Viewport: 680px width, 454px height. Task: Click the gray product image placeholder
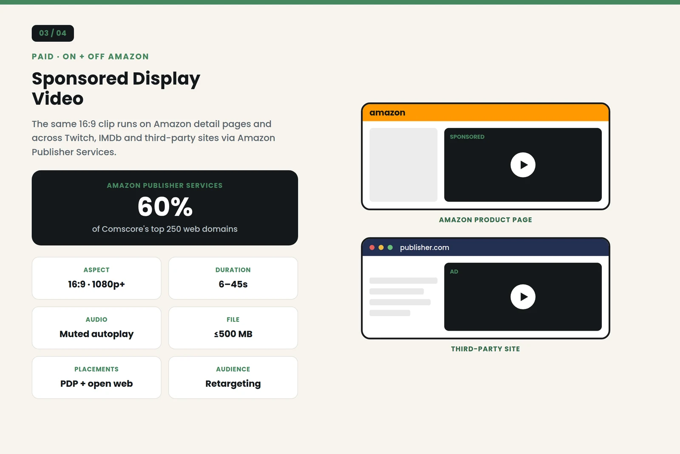point(403,165)
